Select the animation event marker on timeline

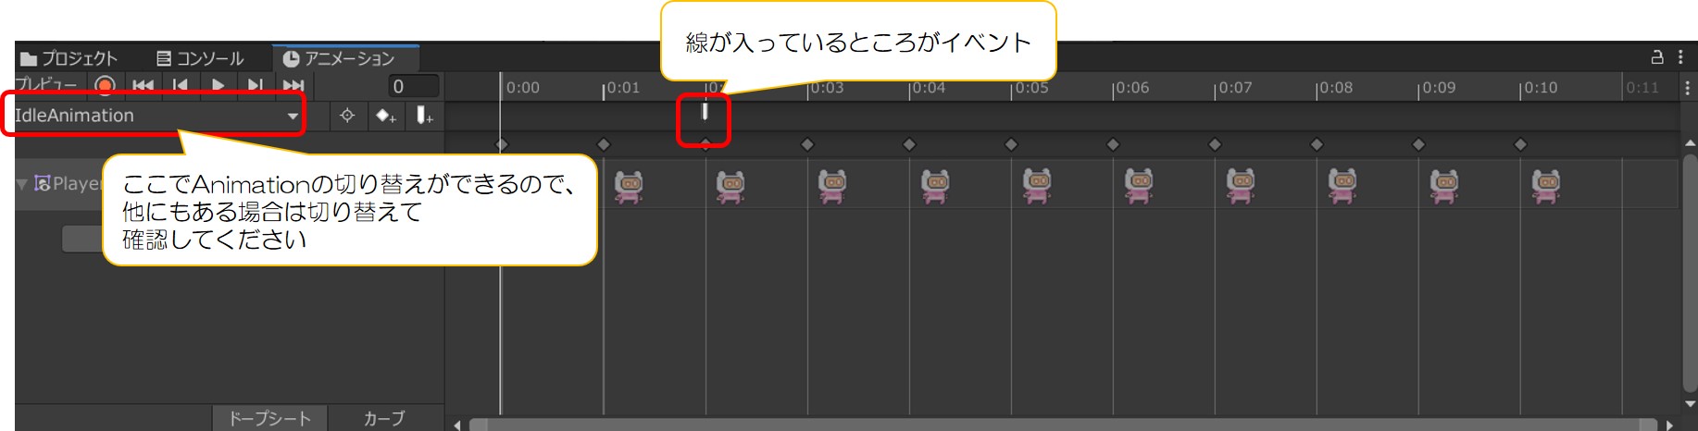[705, 112]
